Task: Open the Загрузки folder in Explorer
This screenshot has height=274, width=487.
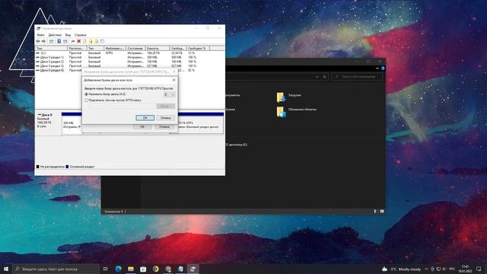Action: coord(289,97)
